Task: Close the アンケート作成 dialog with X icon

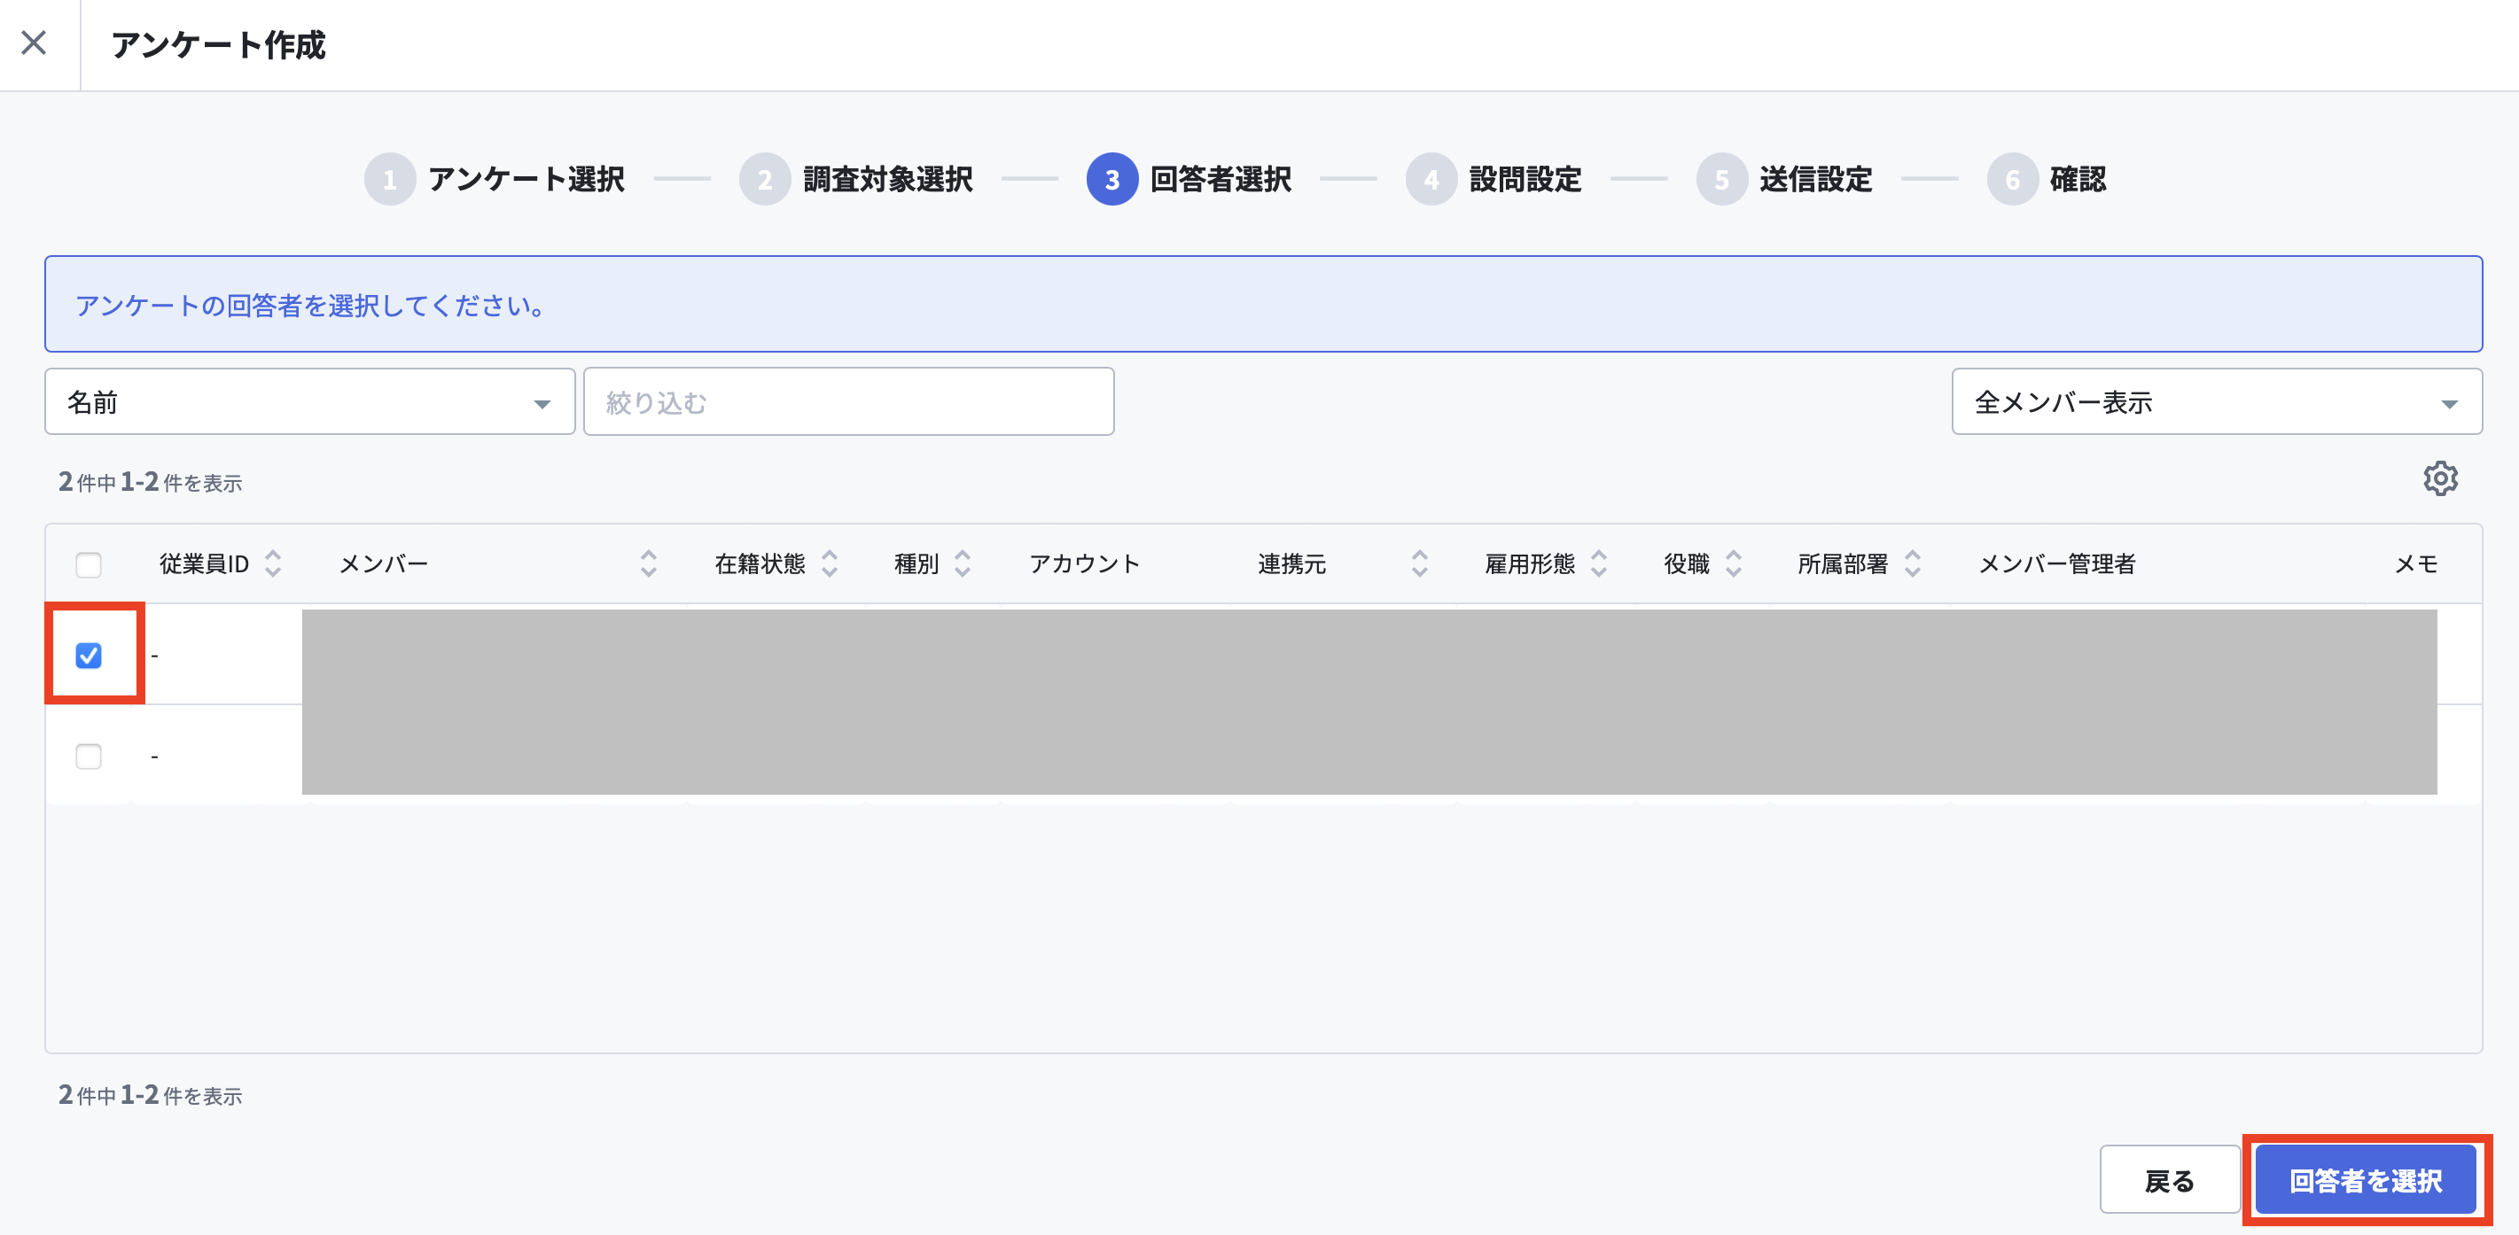Action: pos(35,43)
